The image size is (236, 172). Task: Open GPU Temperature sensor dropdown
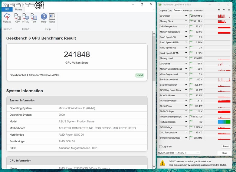(186, 26)
